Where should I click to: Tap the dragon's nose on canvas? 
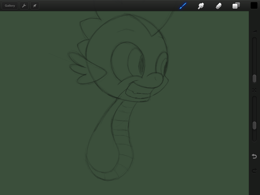tap(155, 78)
